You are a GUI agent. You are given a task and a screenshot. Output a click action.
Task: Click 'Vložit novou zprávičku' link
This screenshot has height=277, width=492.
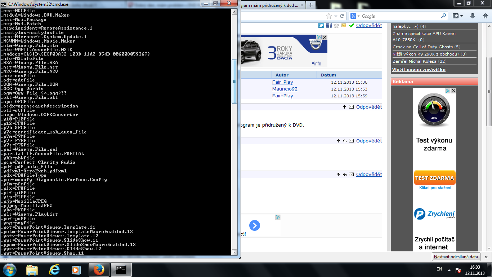tap(419, 70)
